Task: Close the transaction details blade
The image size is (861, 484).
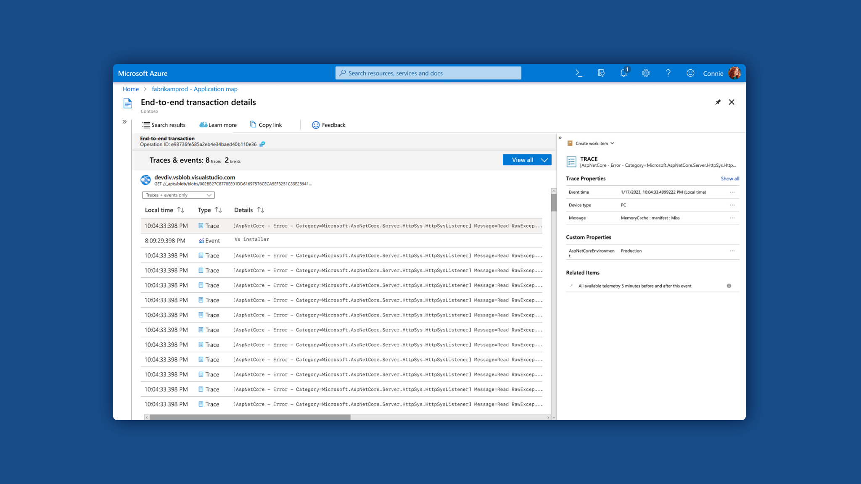Action: pos(732,102)
